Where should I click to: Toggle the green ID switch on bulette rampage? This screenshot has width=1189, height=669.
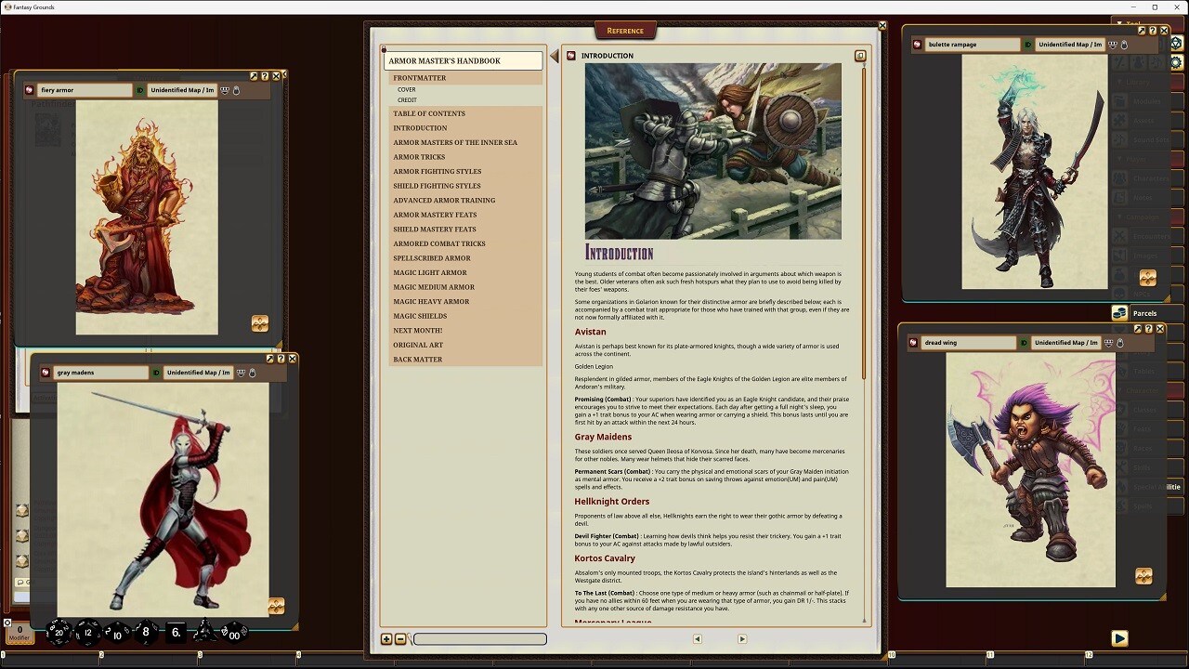click(x=1028, y=44)
